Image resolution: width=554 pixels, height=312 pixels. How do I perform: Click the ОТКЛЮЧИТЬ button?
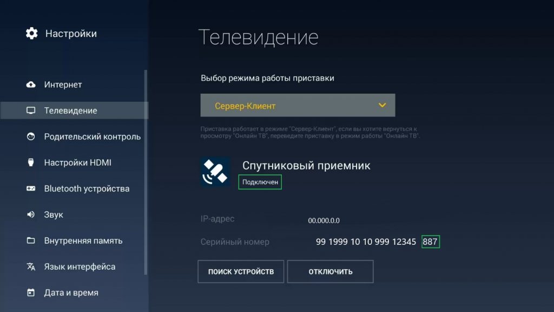(x=331, y=271)
